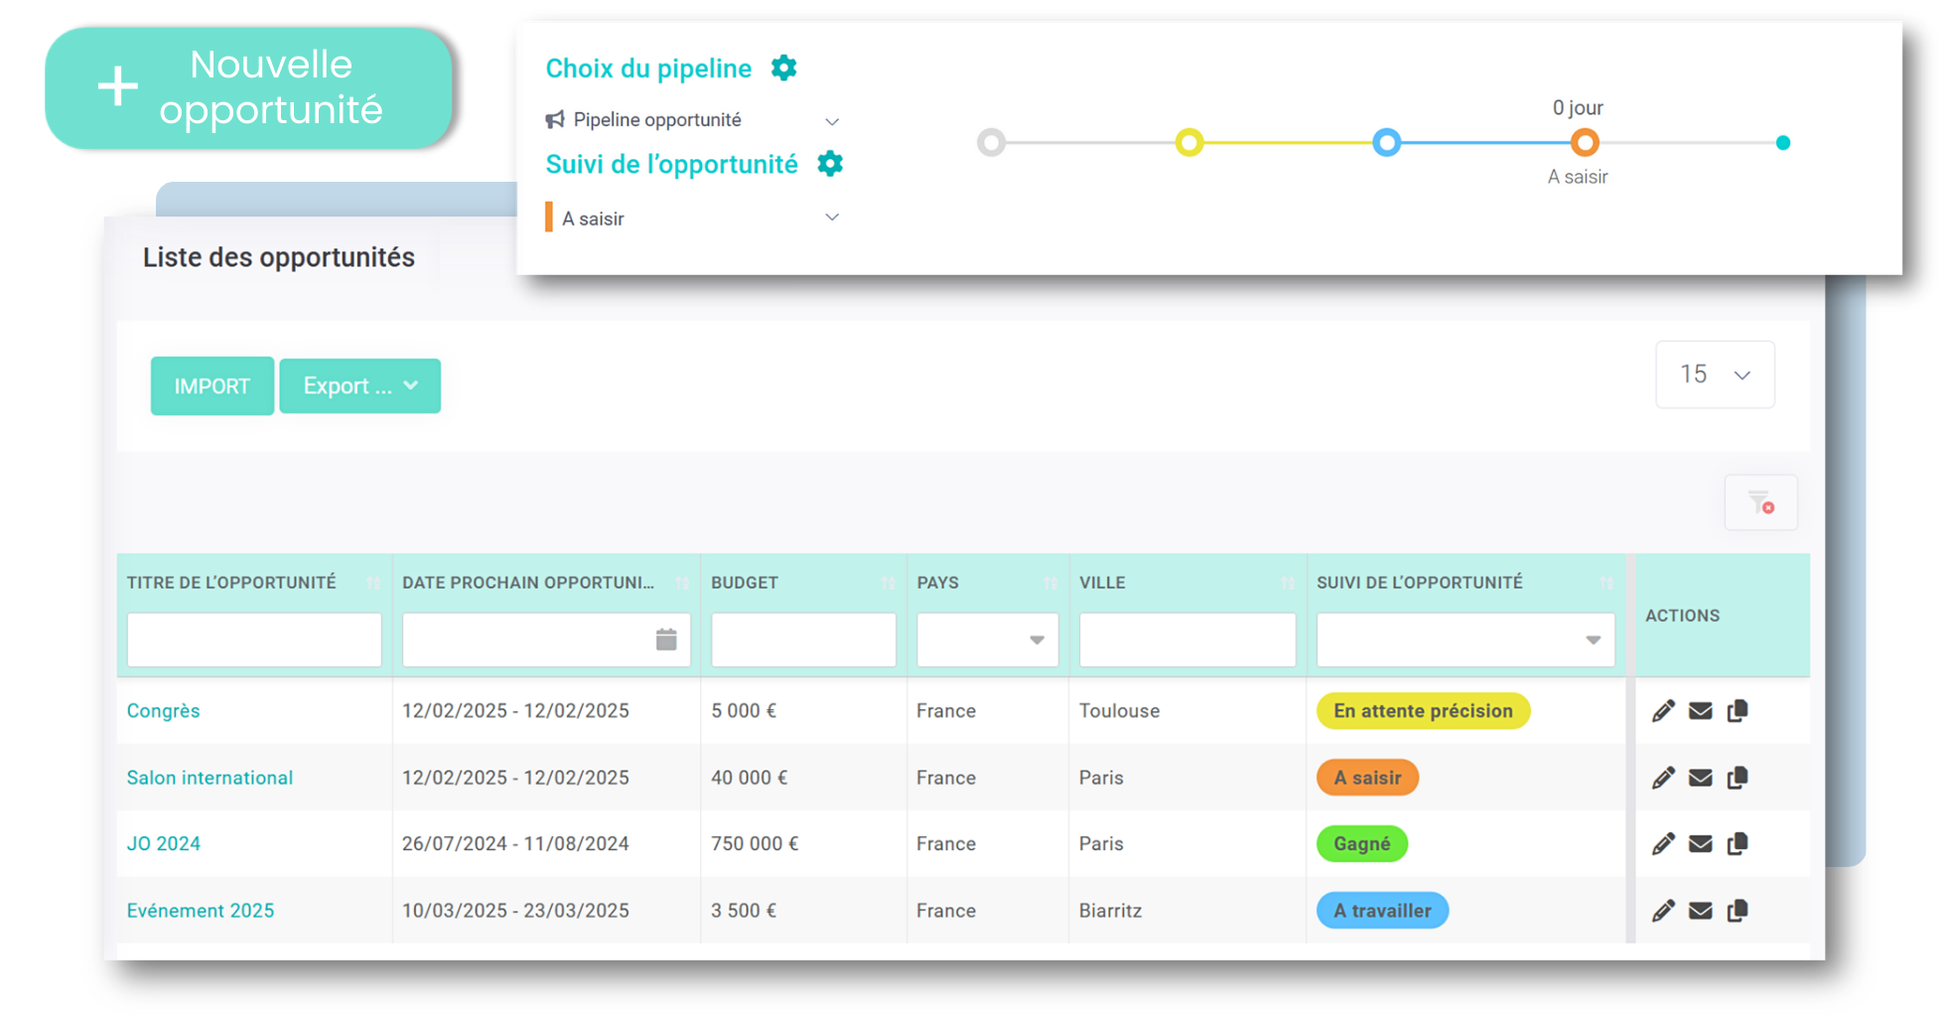Edit the Congrès opportunity with pencil icon
The width and height of the screenshot is (1948, 1021).
click(1663, 711)
